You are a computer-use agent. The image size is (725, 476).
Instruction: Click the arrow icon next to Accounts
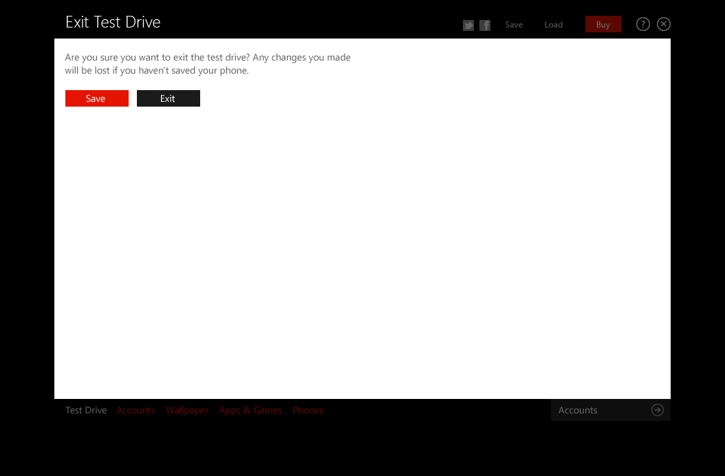click(658, 410)
